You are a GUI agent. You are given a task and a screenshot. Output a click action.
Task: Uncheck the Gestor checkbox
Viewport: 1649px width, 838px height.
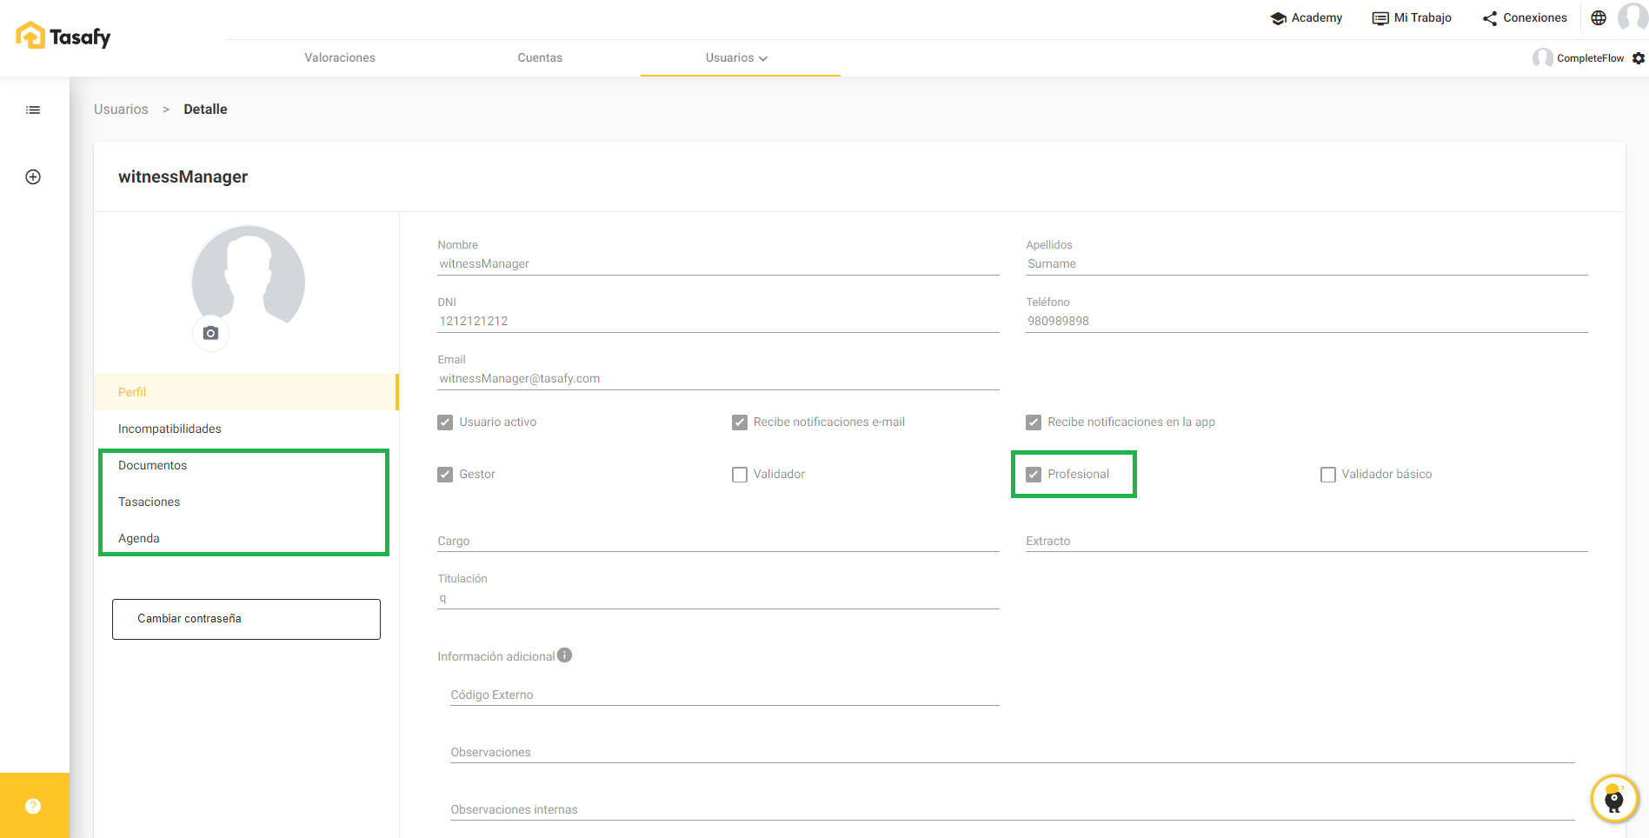[x=445, y=475]
